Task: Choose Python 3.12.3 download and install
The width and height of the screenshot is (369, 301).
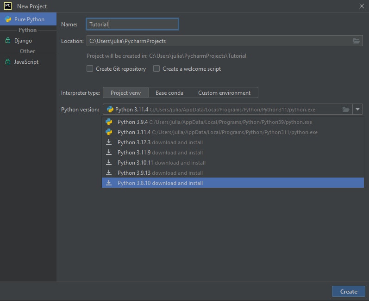Action: tap(233, 142)
